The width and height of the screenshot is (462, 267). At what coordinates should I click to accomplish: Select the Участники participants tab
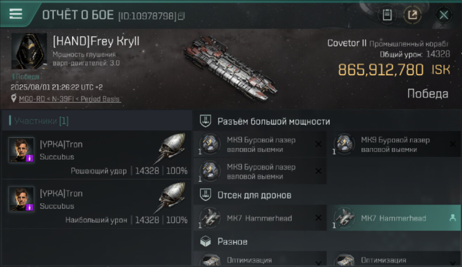click(x=39, y=121)
